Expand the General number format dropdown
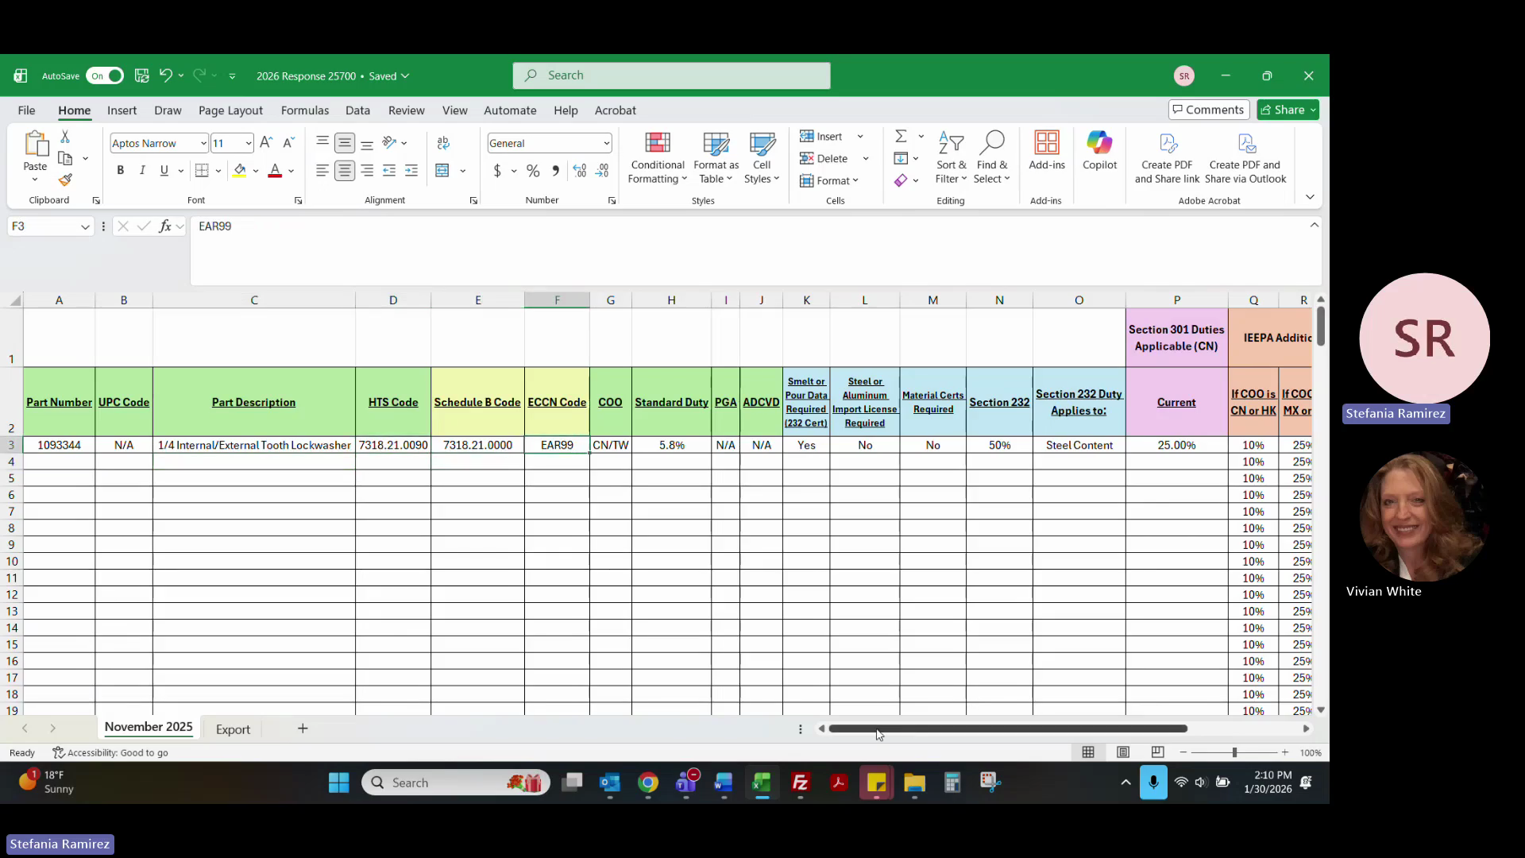 click(607, 143)
